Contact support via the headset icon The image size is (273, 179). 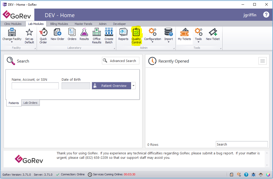pyautogui.click(x=261, y=175)
